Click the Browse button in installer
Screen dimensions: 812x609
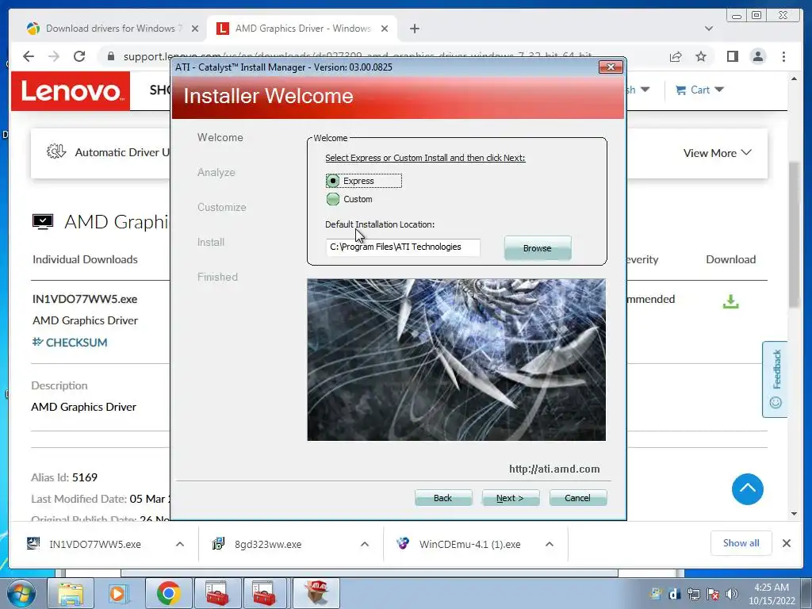[x=538, y=248]
